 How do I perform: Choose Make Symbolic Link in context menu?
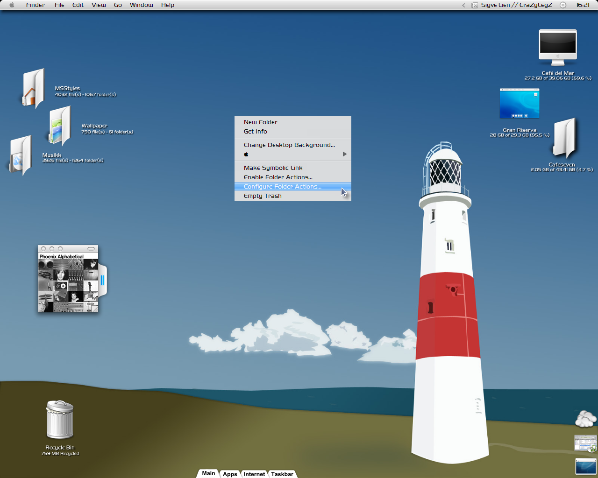point(292,168)
